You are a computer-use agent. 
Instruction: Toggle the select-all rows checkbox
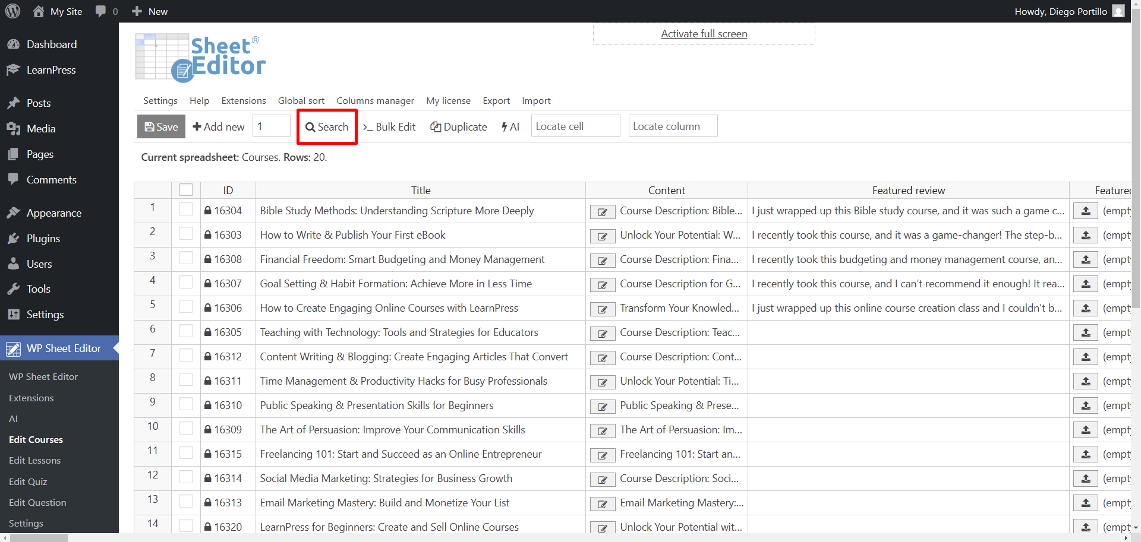(186, 190)
